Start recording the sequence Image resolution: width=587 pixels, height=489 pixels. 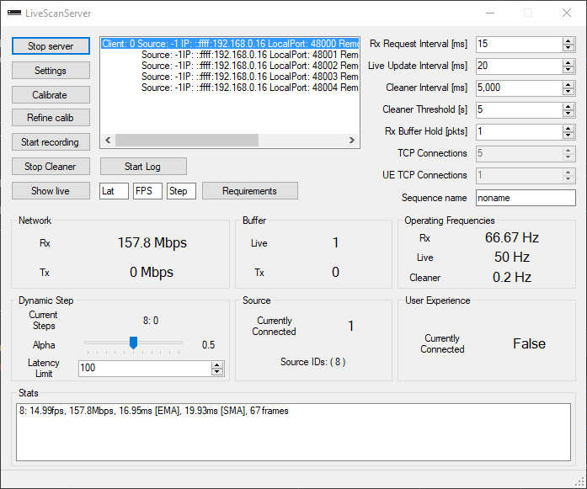51,142
